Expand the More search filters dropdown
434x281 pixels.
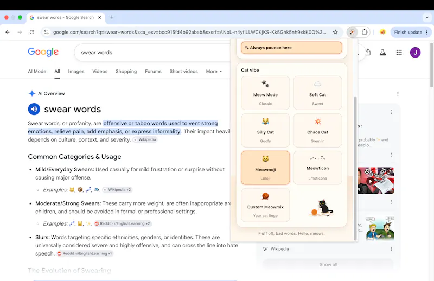point(214,71)
